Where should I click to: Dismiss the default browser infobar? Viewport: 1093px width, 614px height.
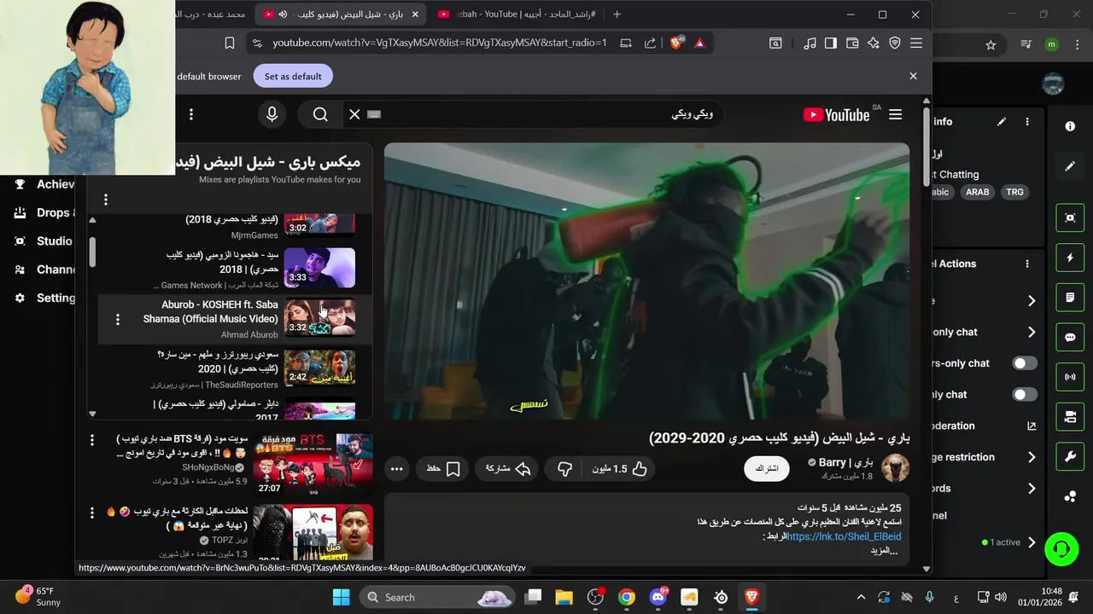click(x=913, y=76)
